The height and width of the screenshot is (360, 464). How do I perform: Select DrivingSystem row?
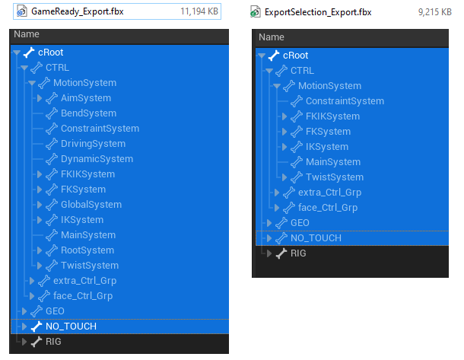(x=119, y=144)
